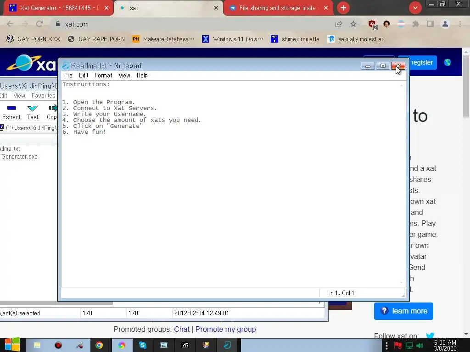Open the Windows Start button

(12, 345)
